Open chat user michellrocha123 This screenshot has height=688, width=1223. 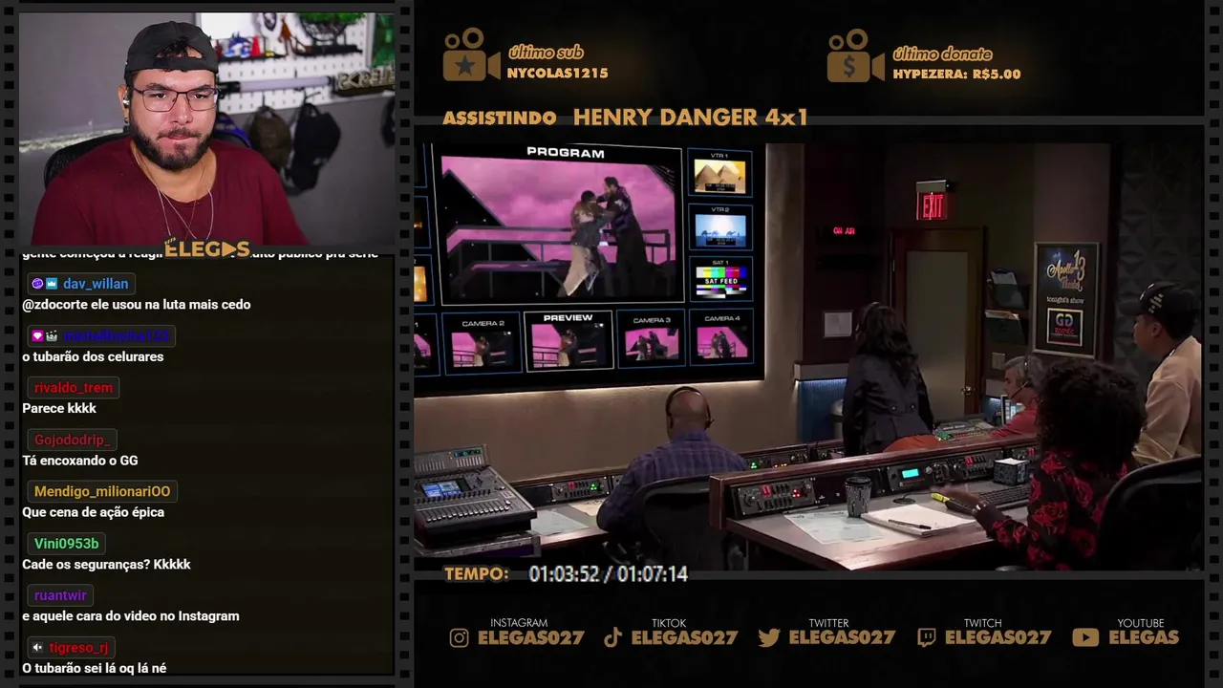click(117, 335)
